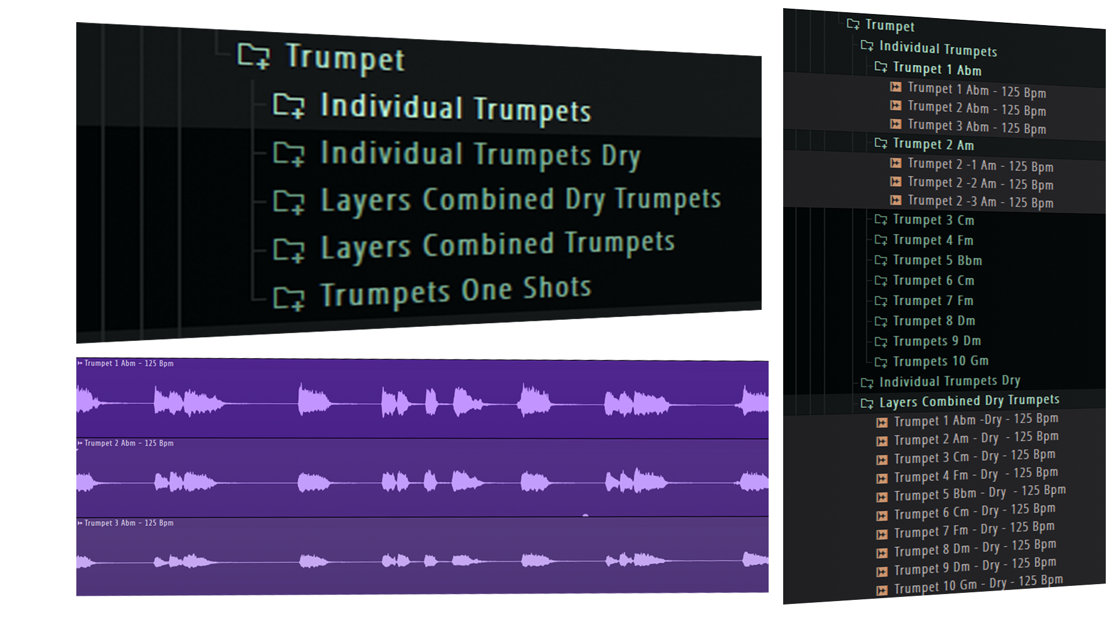Click audio icon of Trumpet 10 Gm - Dry
The height and width of the screenshot is (629, 1118).
pyautogui.click(x=882, y=590)
